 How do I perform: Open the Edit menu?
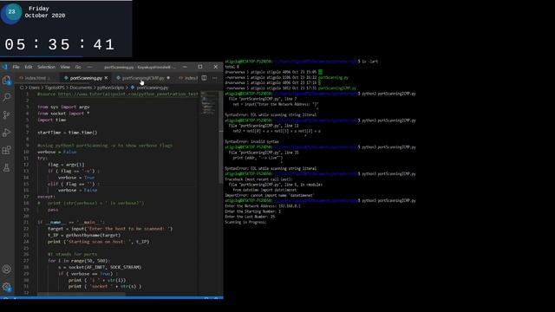pyautogui.click(x=29, y=67)
